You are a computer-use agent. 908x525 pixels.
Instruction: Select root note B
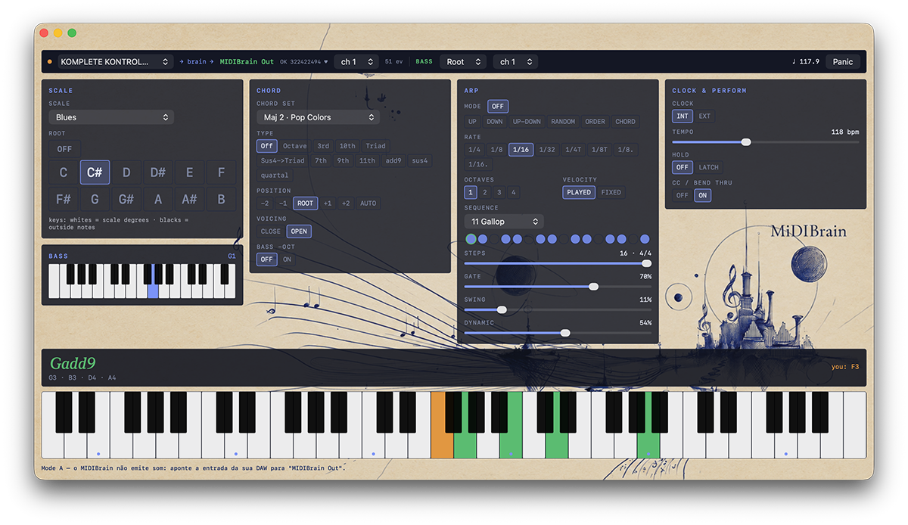[221, 200]
